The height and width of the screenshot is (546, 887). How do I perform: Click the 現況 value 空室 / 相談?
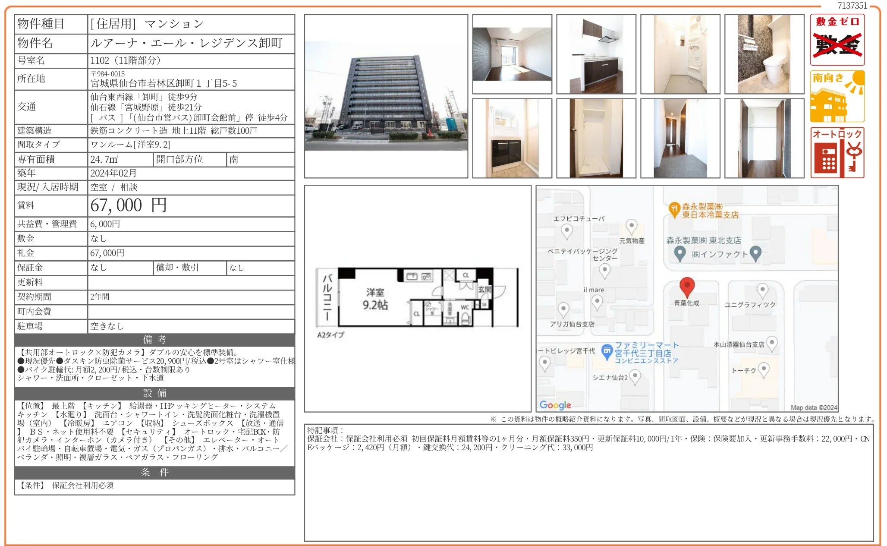click(x=113, y=187)
